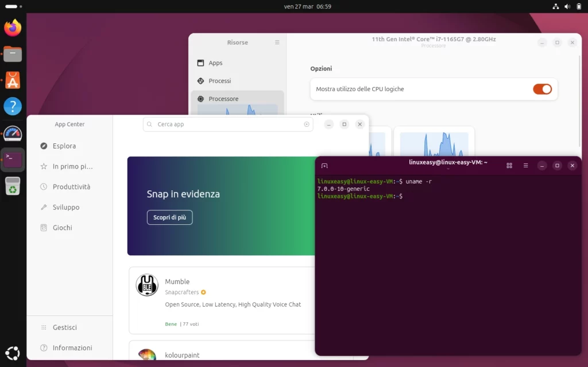Click the Scopri di più button
588x367 pixels.
pos(169,217)
